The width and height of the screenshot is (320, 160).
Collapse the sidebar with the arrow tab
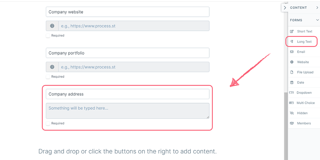click(x=285, y=8)
